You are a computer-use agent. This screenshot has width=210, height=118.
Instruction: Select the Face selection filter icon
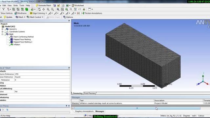pyautogui.click(x=22, y=10)
